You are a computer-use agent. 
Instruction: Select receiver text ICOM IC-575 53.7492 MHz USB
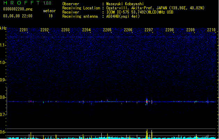tap(140, 12)
